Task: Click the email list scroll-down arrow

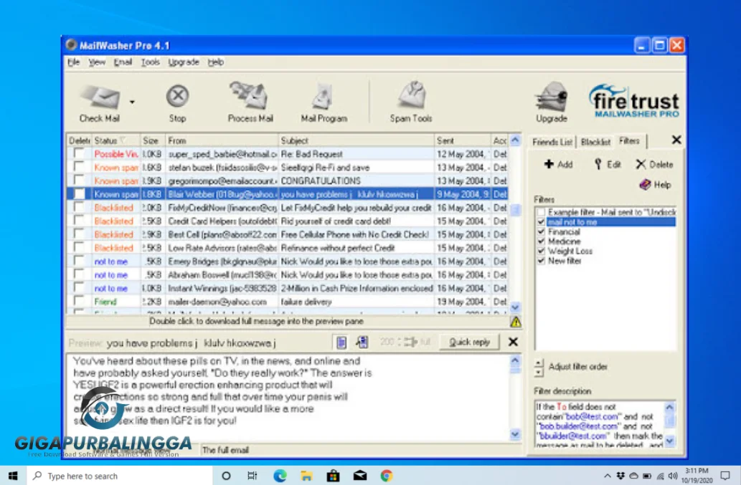Action: 515,307
